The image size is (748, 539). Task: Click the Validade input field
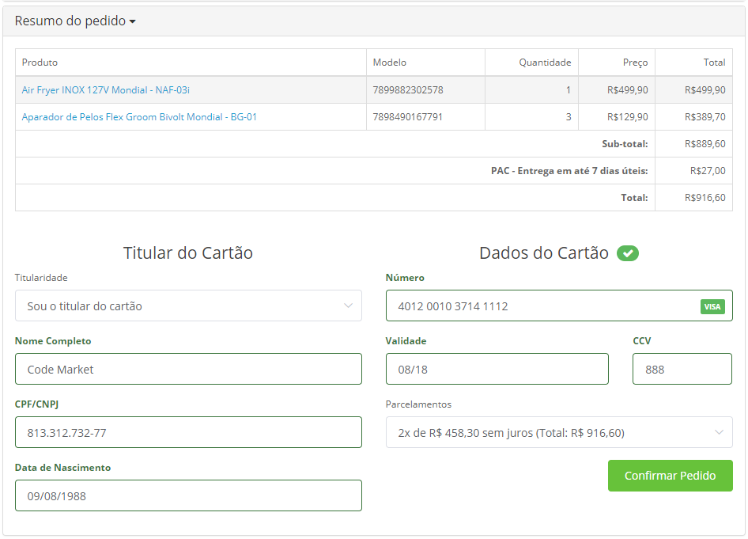click(497, 369)
